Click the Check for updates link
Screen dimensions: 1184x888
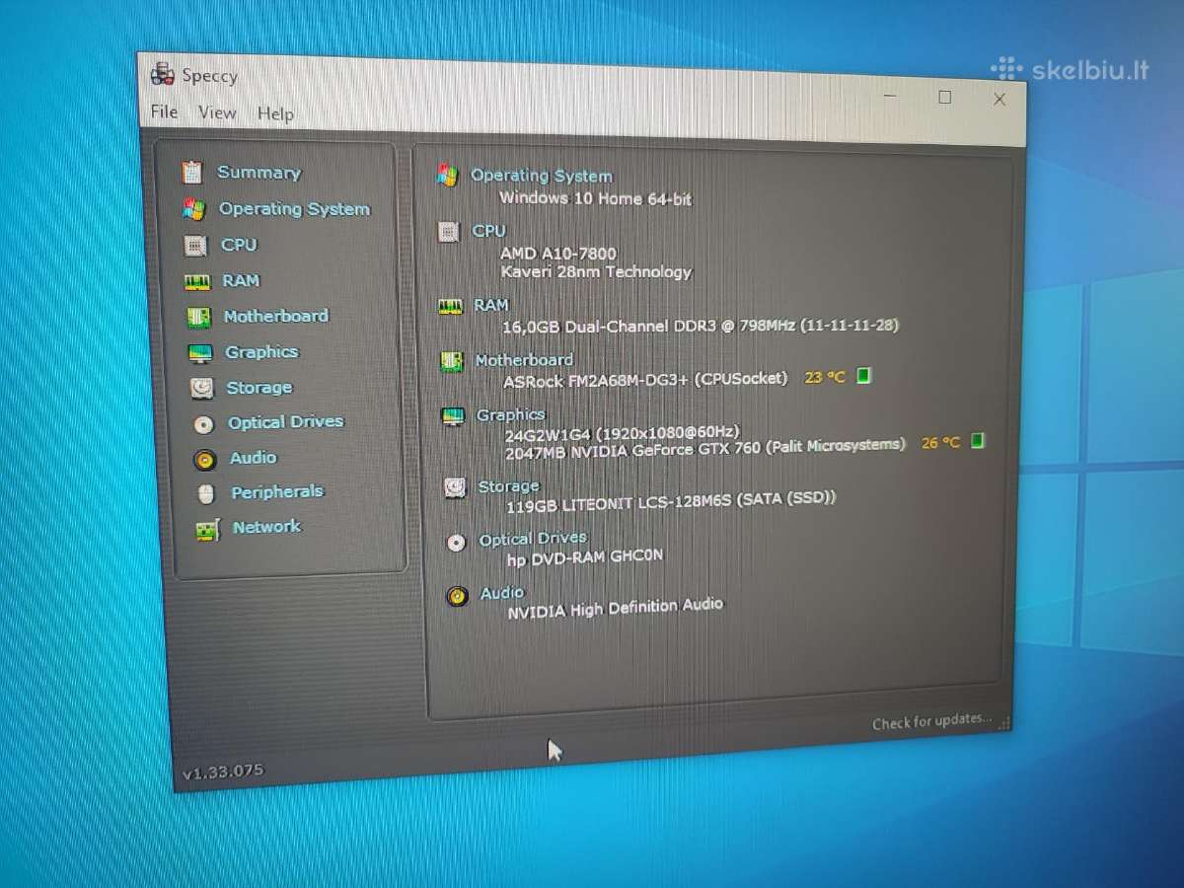[932, 721]
